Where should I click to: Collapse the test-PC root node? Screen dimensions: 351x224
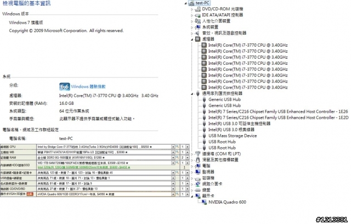pos(186,3)
